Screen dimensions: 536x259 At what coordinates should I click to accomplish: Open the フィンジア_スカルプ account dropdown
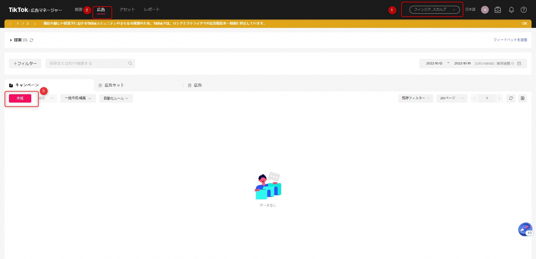pos(434,10)
